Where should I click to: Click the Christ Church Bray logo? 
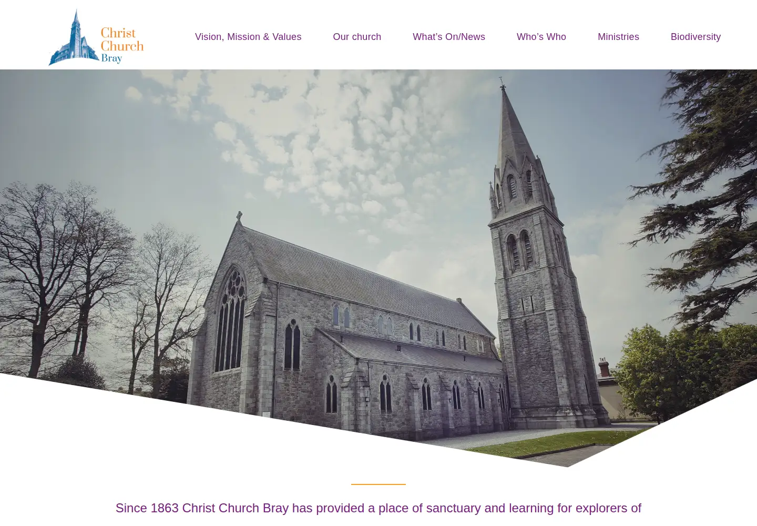96,37
